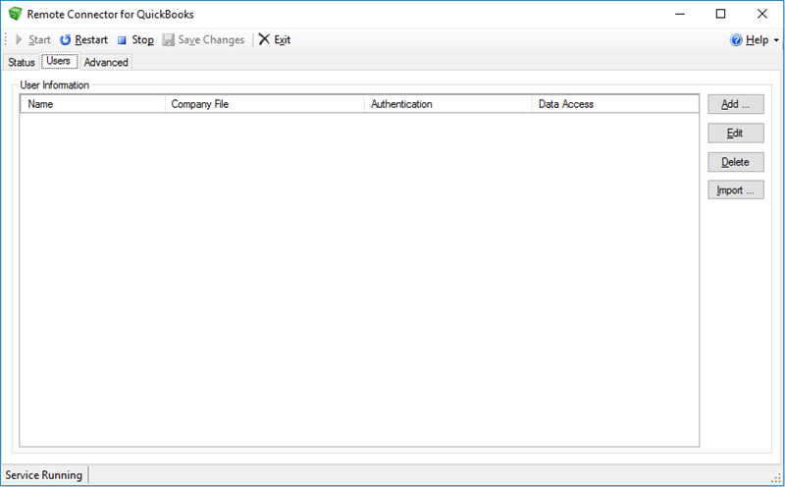
Task: Select the Users tab
Action: click(x=59, y=61)
